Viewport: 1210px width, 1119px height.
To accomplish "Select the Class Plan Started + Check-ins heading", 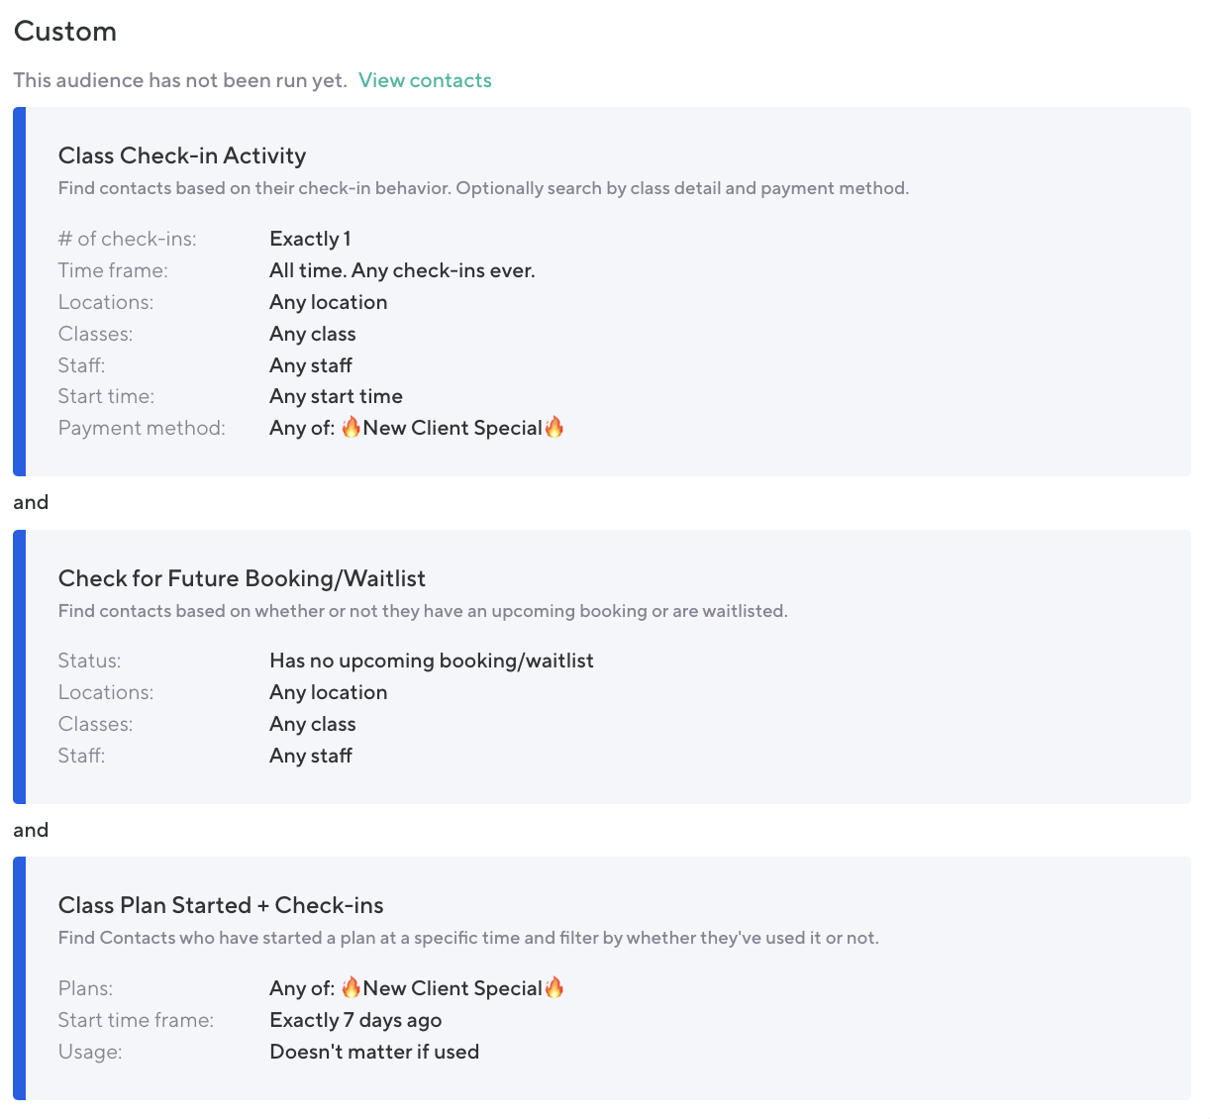I will point(221,905).
